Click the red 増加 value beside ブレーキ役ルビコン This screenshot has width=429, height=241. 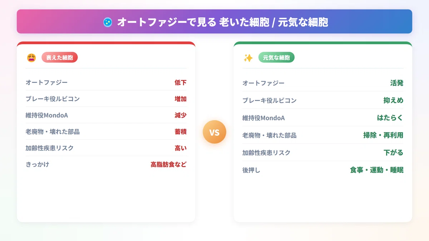point(181,99)
